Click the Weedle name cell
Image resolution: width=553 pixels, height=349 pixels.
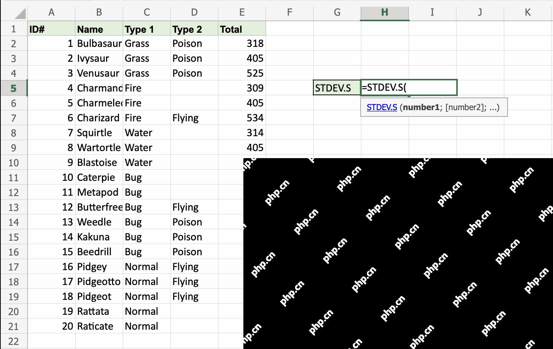pyautogui.click(x=99, y=222)
